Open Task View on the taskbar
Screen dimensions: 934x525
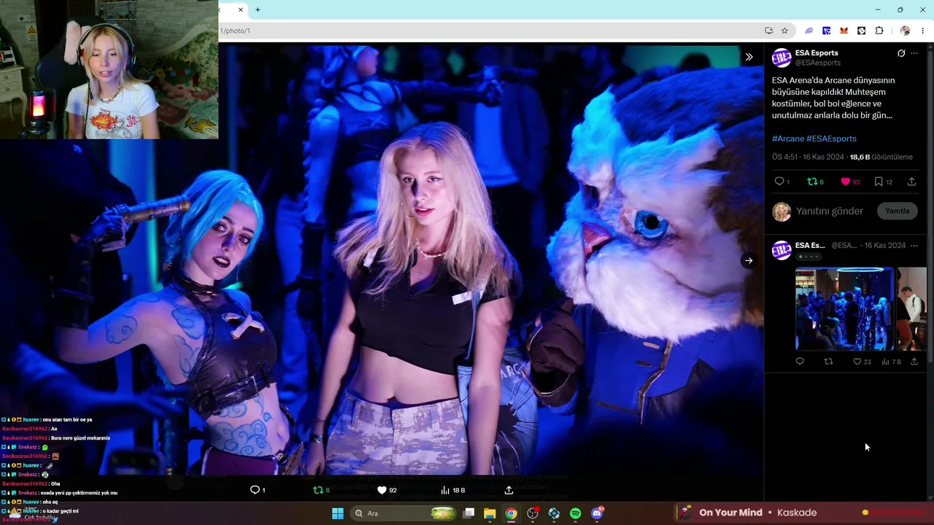tap(469, 513)
